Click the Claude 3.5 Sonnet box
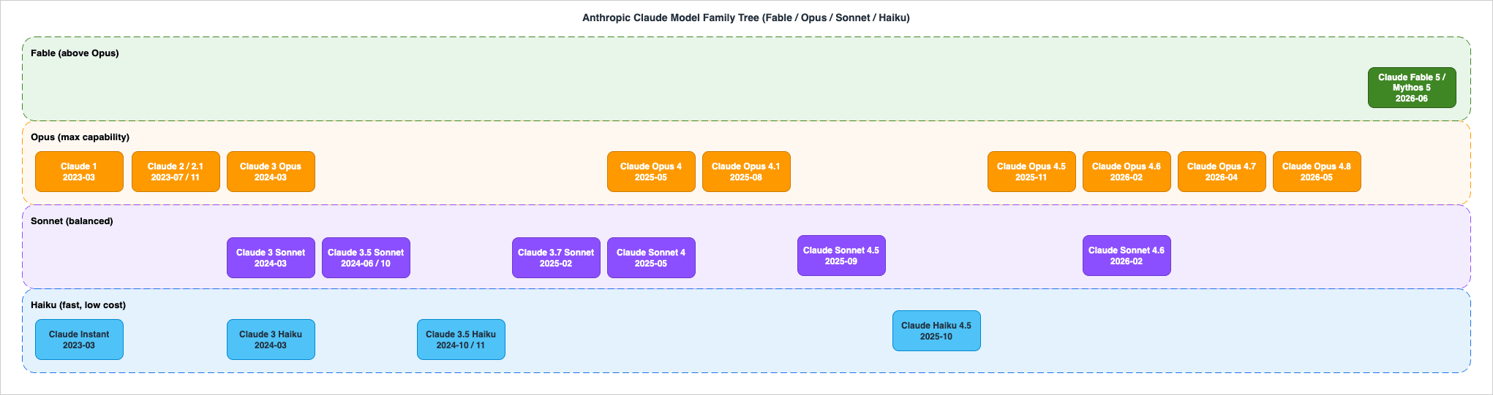The image size is (1493, 395). (x=366, y=258)
